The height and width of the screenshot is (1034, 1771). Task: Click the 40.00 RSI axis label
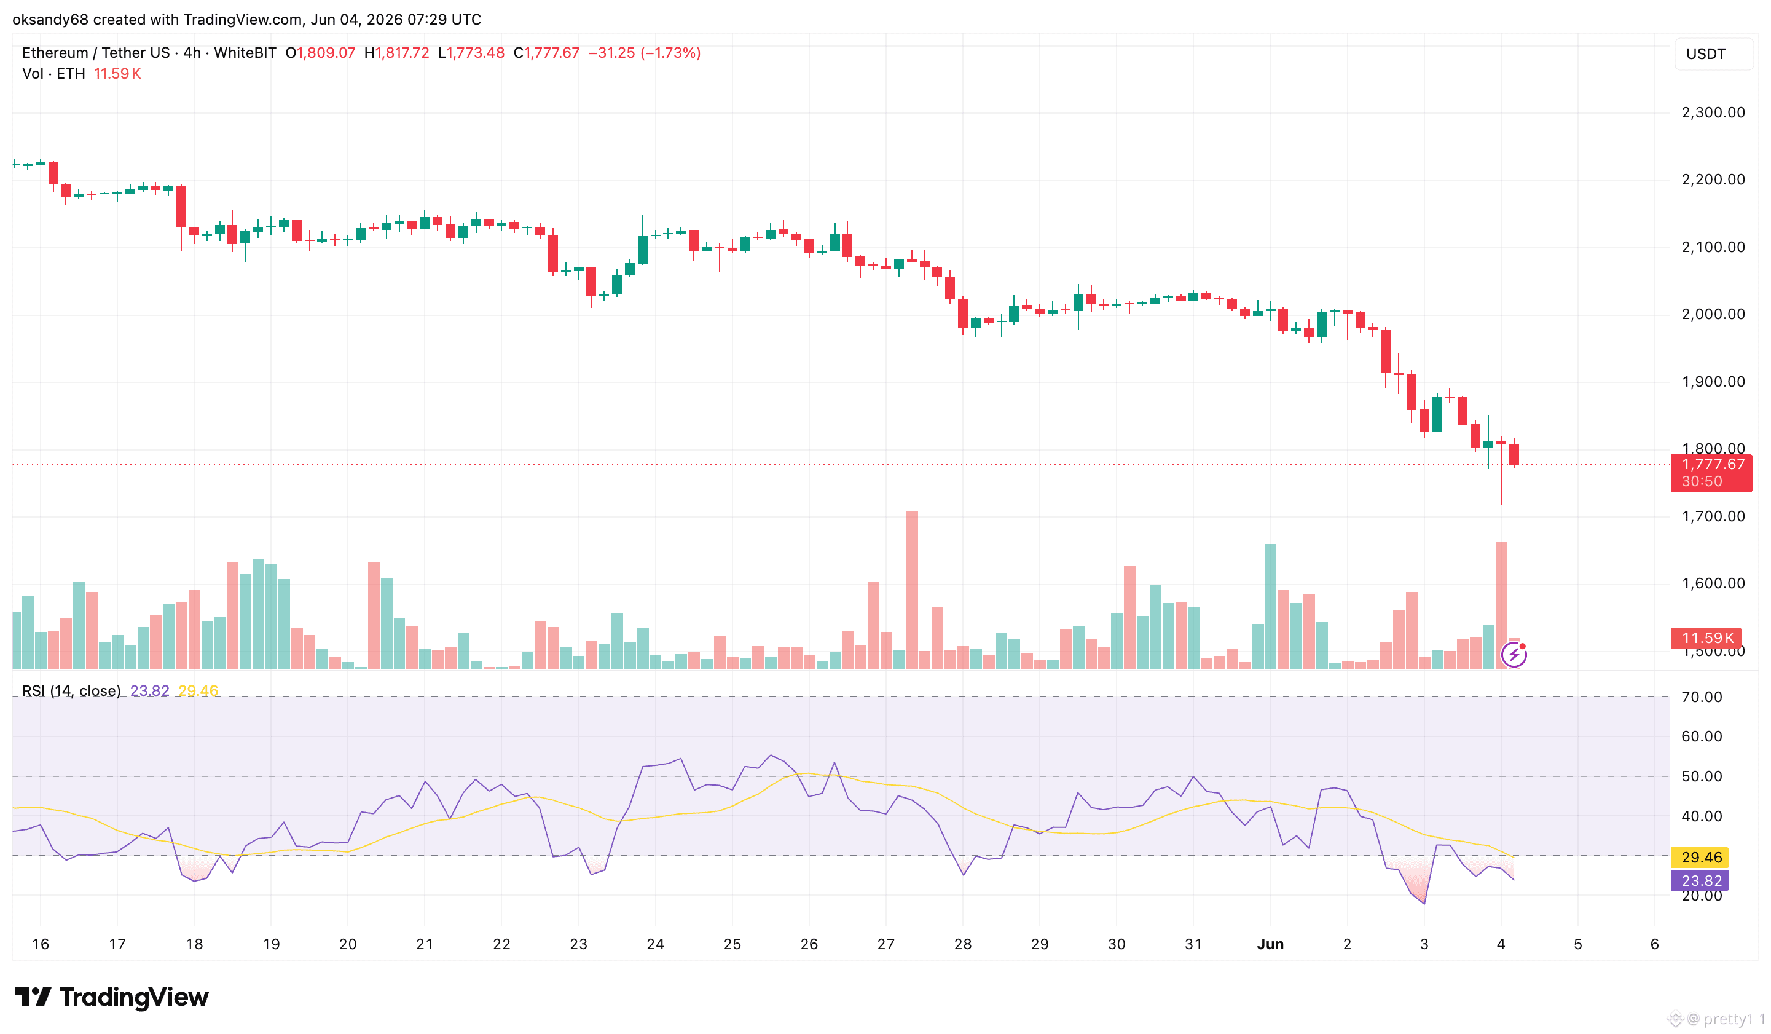click(x=1702, y=817)
